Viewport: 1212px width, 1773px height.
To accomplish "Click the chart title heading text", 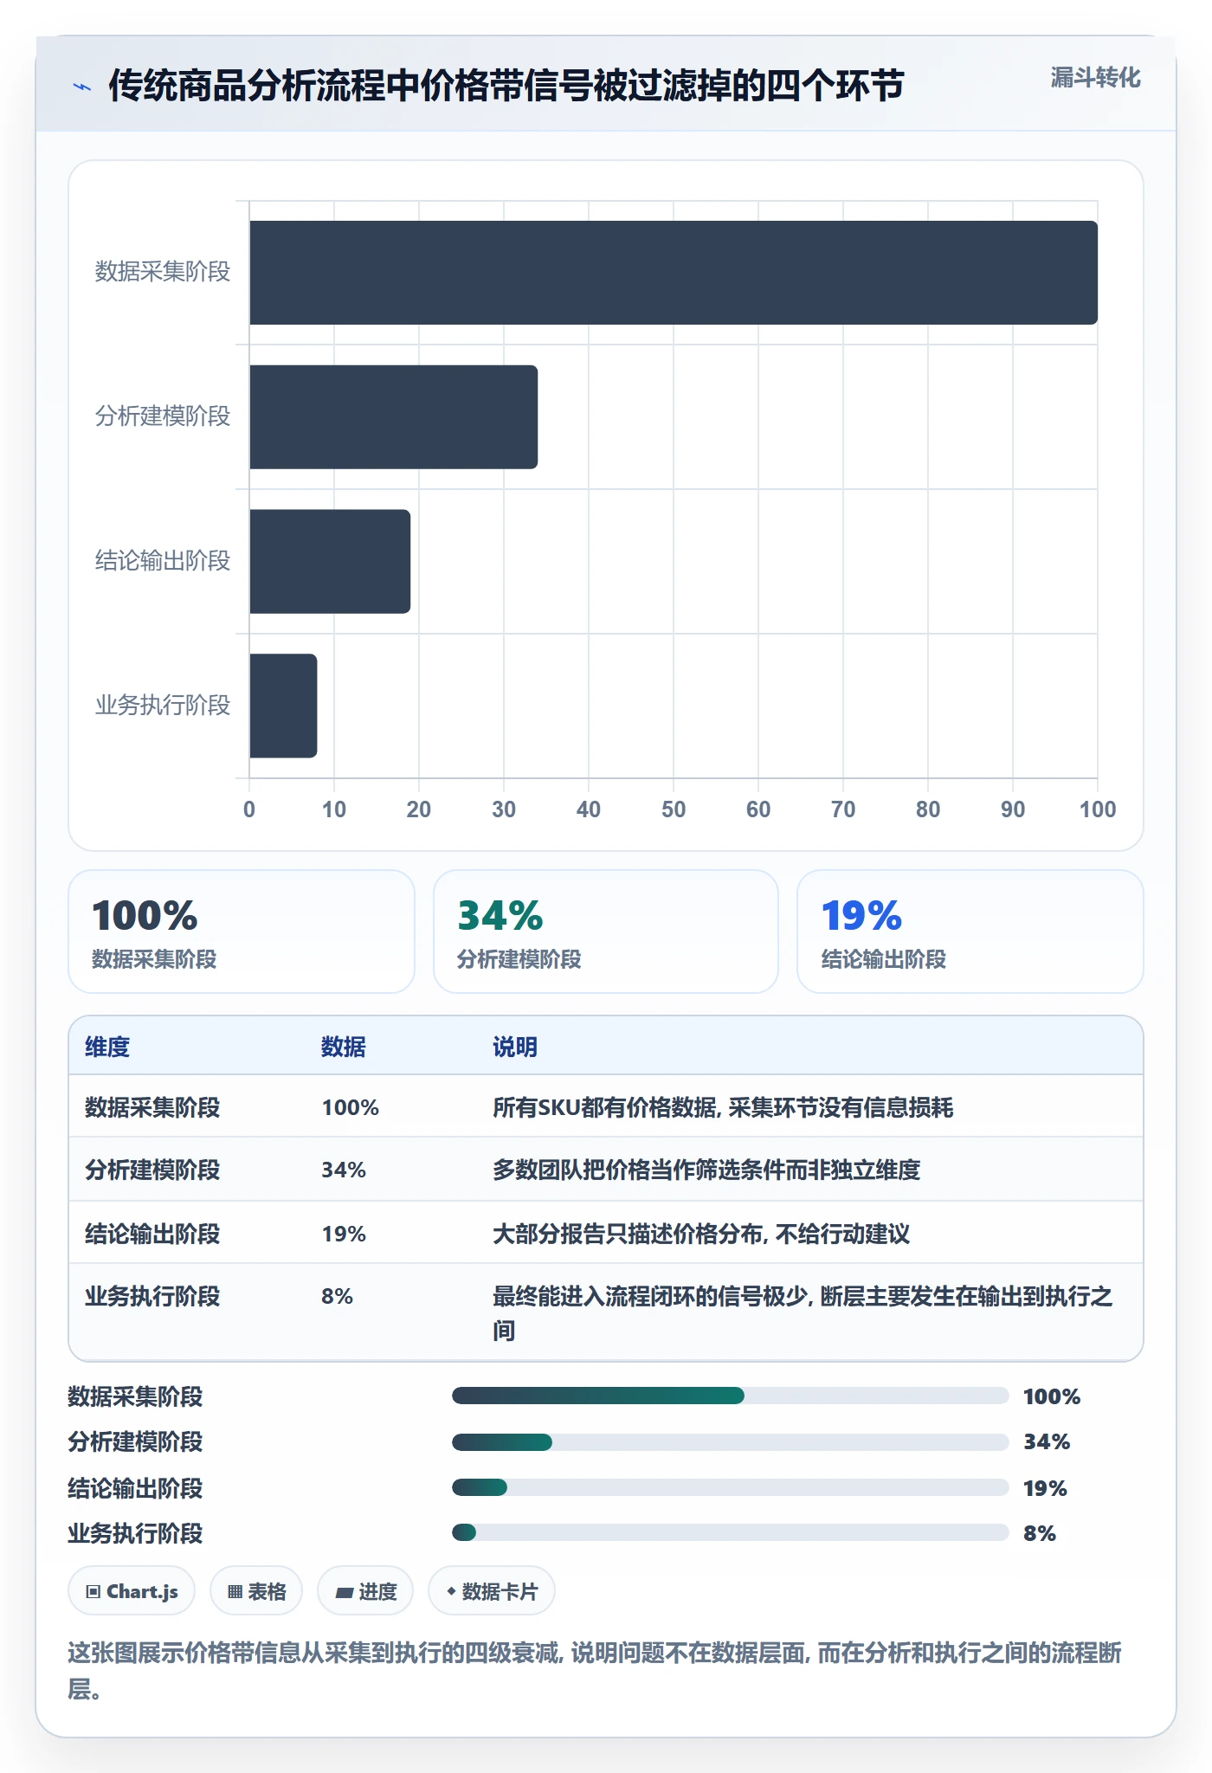I will 506,86.
